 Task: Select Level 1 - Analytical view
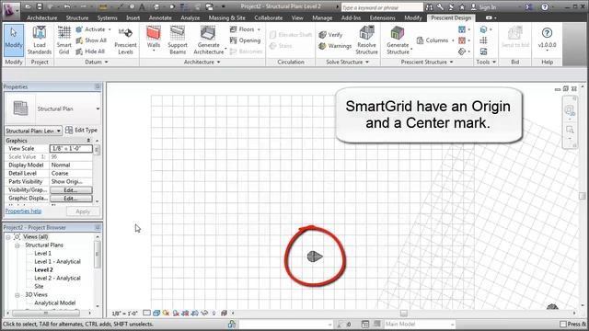57,261
